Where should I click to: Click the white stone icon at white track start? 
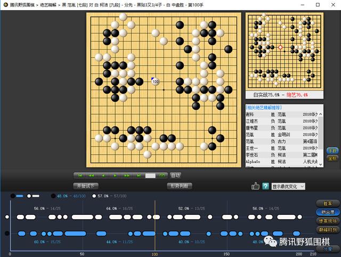(x=7, y=217)
